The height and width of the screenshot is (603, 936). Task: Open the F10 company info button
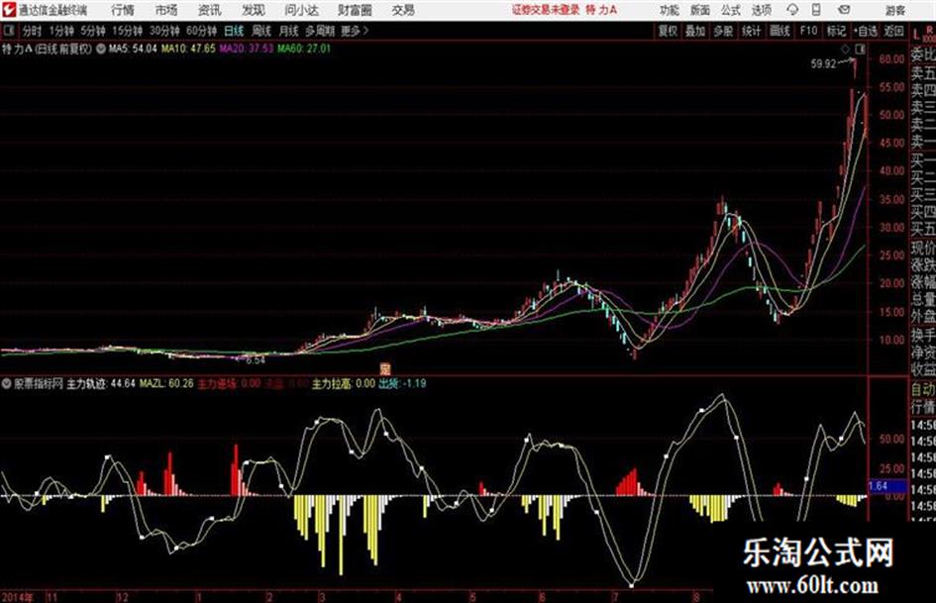point(809,31)
